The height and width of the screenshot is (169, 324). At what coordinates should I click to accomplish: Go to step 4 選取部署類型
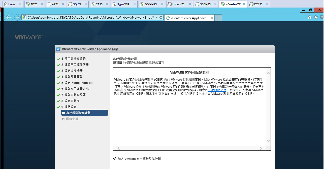(x=72, y=77)
